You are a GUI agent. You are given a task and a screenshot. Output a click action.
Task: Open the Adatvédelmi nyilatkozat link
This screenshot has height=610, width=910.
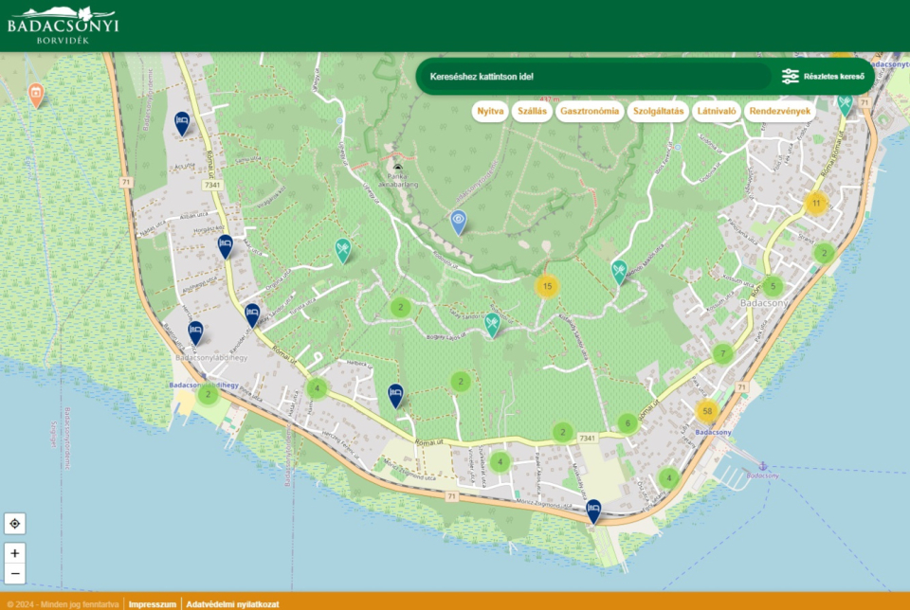pos(232,604)
